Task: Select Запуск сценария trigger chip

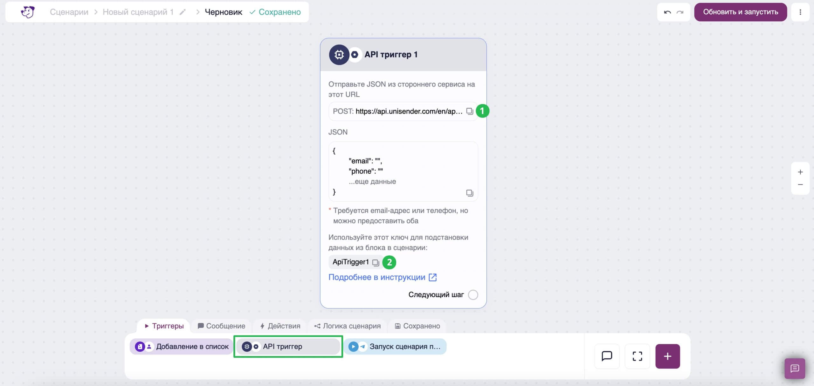Action: pos(395,347)
